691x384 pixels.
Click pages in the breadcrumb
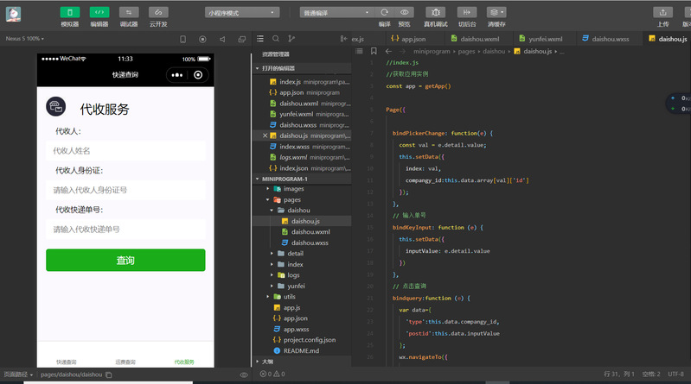pyautogui.click(x=466, y=52)
